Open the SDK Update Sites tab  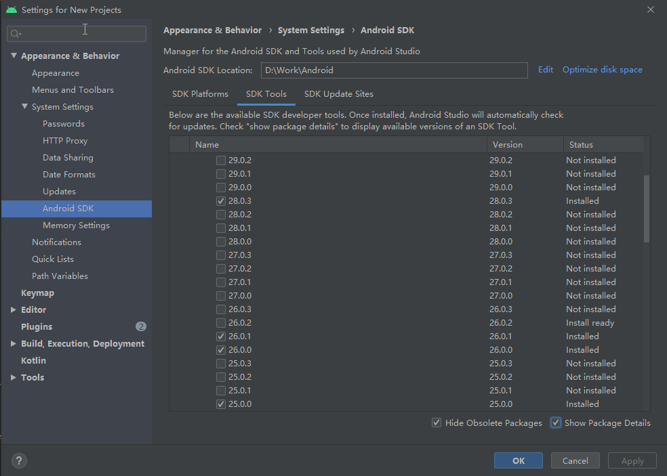click(x=339, y=94)
